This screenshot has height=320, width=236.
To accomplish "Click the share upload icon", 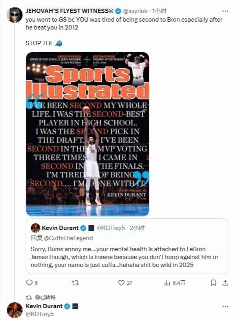I will pyautogui.click(x=225, y=283).
